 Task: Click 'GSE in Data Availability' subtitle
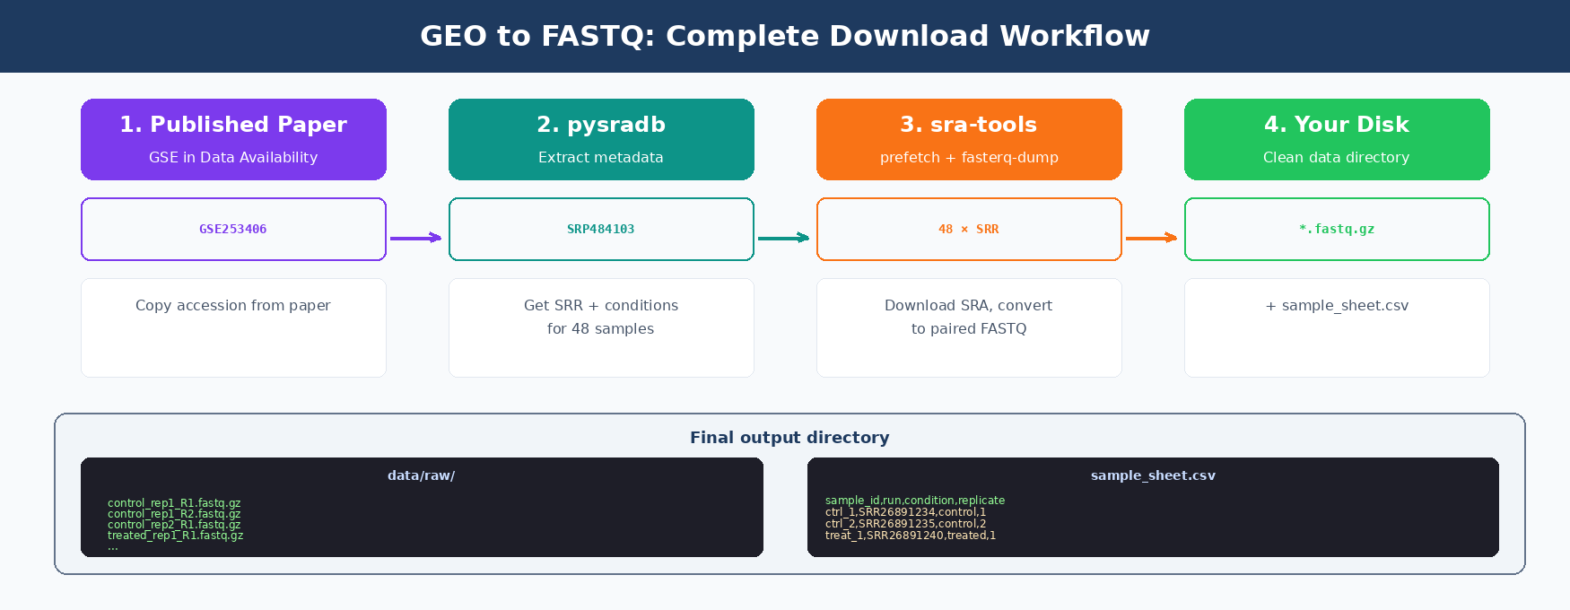tap(233, 157)
